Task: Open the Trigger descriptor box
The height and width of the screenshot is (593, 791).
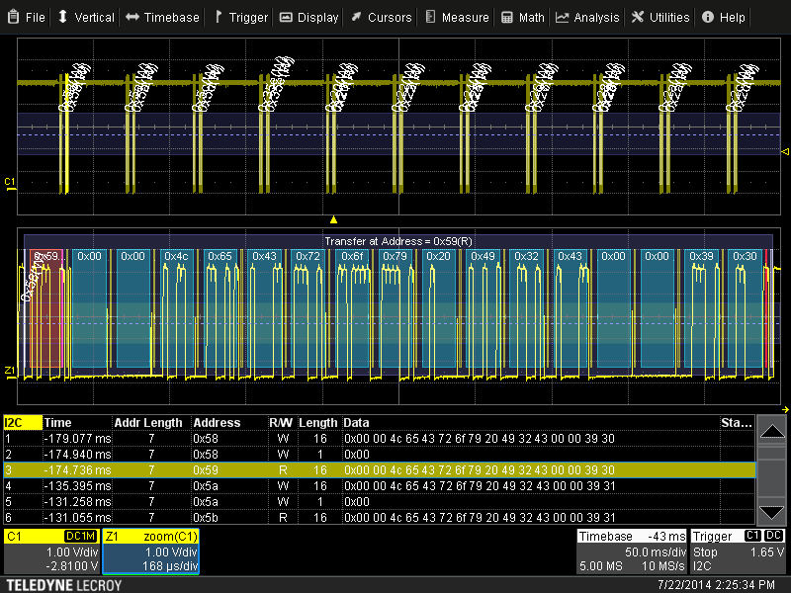Action: pyautogui.click(x=738, y=551)
